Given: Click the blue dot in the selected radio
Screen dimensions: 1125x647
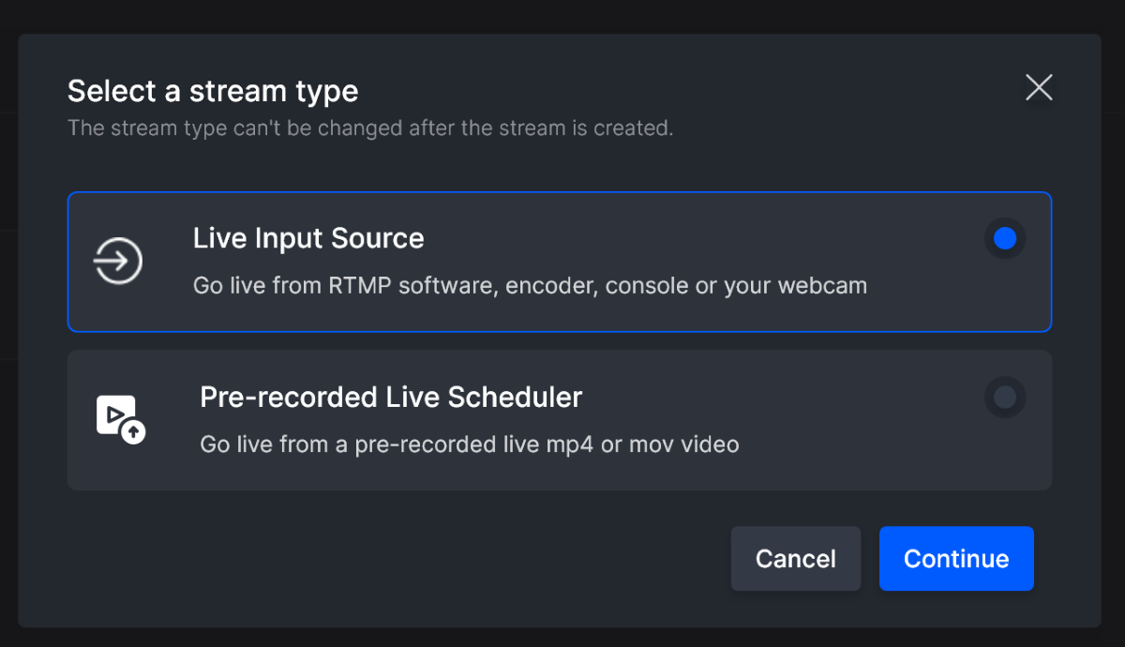Looking at the screenshot, I should point(1005,238).
